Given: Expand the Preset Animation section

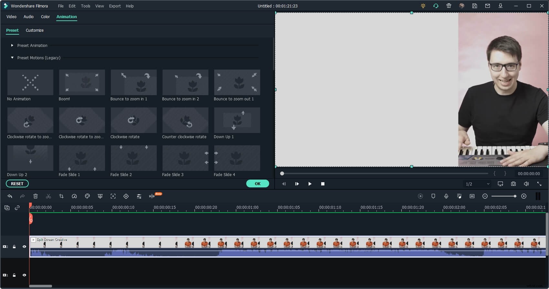Looking at the screenshot, I should pos(12,46).
